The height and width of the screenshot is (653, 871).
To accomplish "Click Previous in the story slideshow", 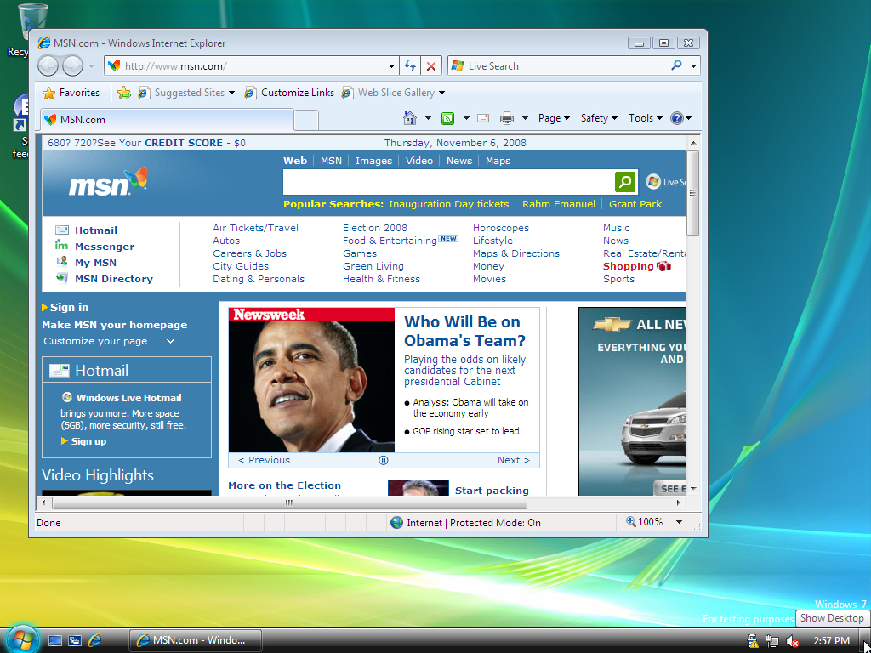I will pyautogui.click(x=264, y=460).
